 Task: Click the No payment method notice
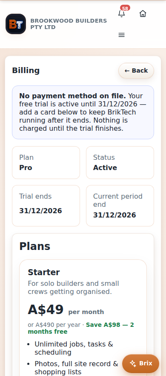pyautogui.click(x=83, y=112)
